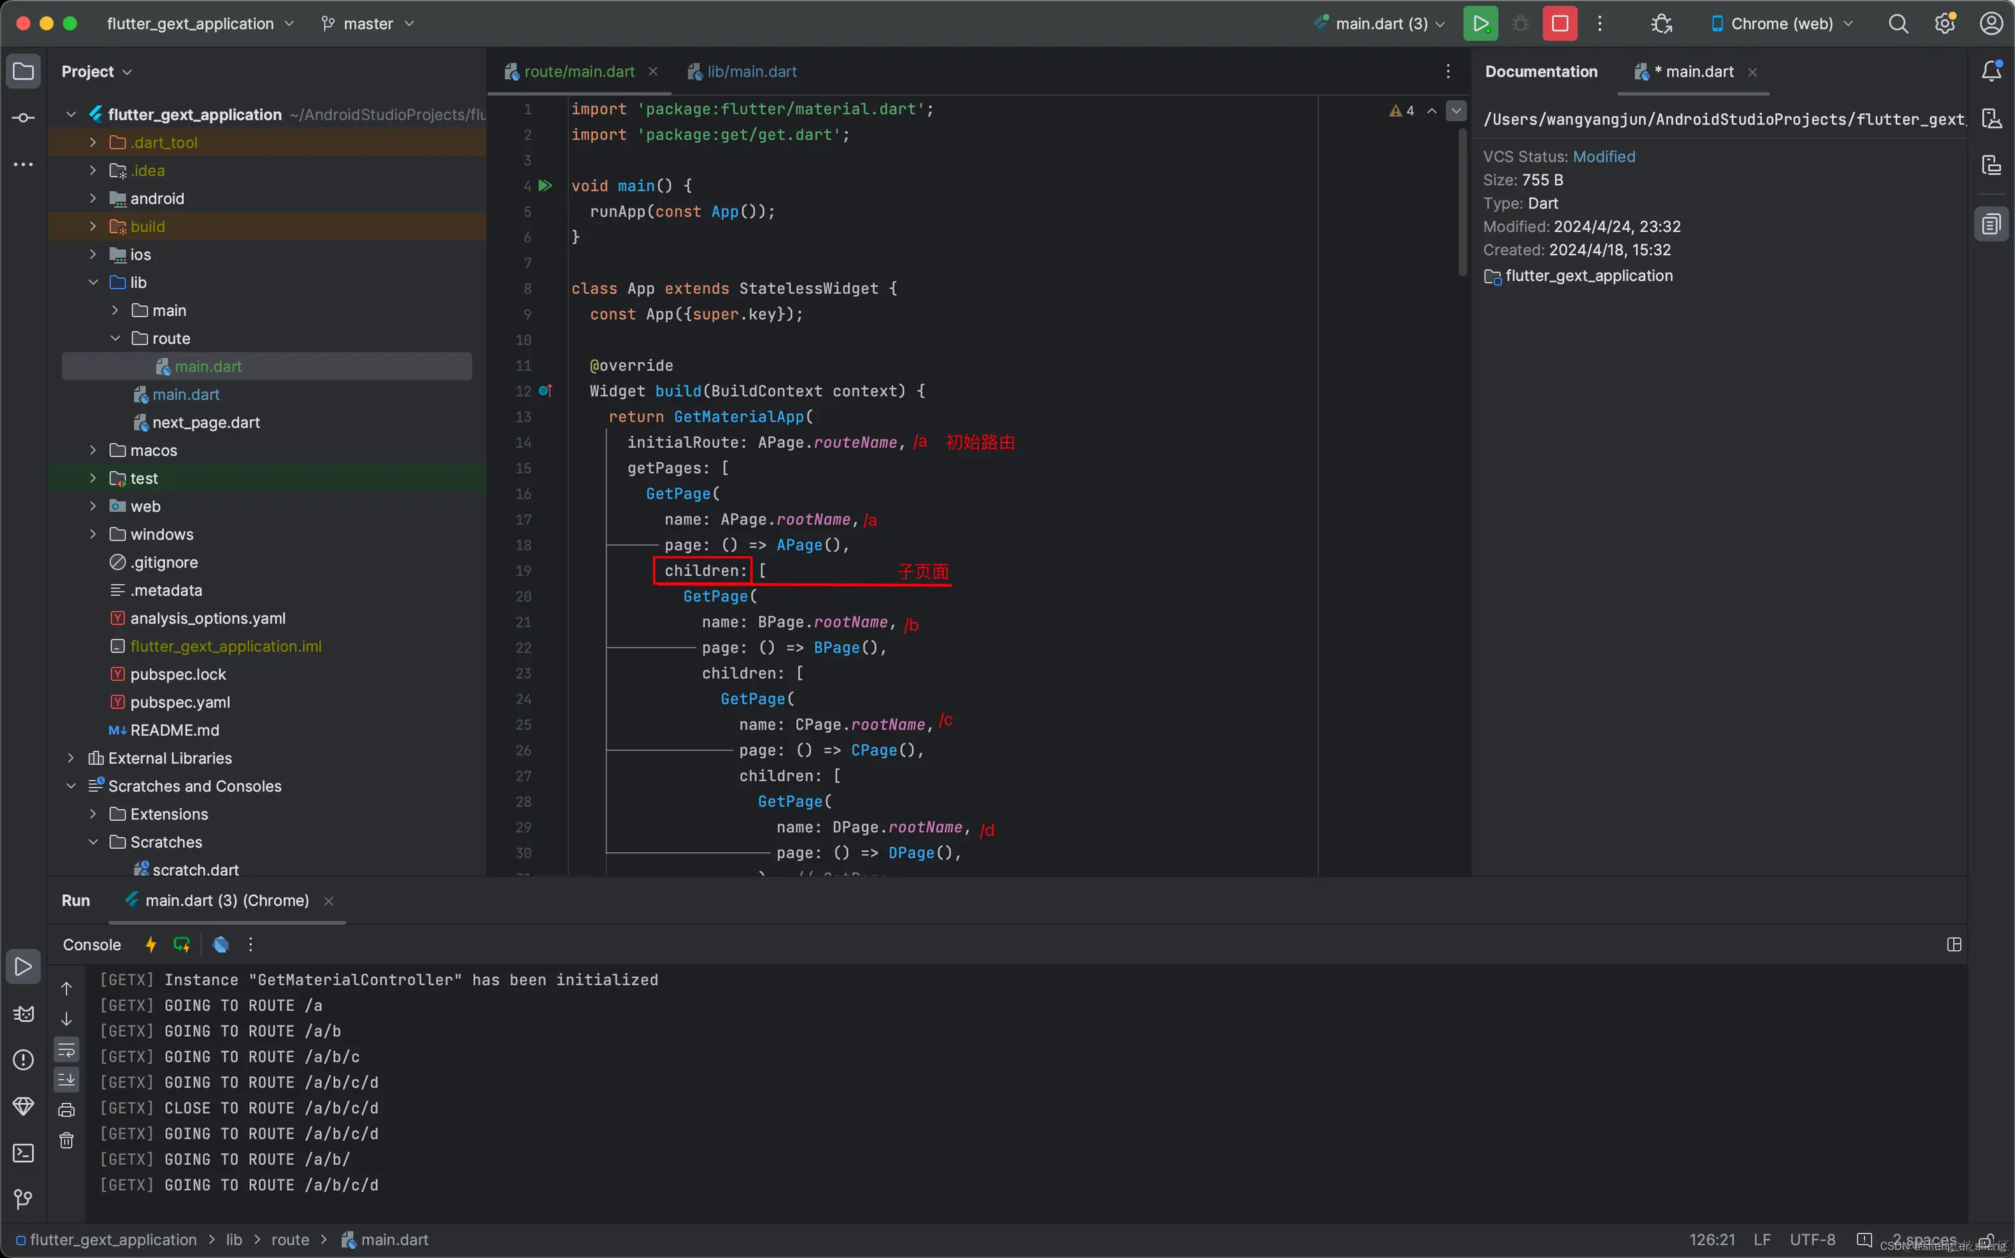Expand the android folder in tree
This screenshot has width=2015, height=1258.
click(93, 198)
